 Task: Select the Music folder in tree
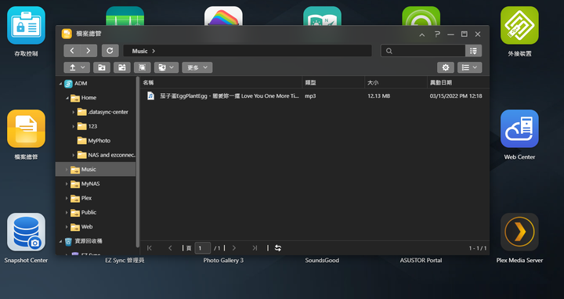[x=89, y=169]
